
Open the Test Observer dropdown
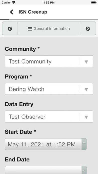(x=49, y=116)
